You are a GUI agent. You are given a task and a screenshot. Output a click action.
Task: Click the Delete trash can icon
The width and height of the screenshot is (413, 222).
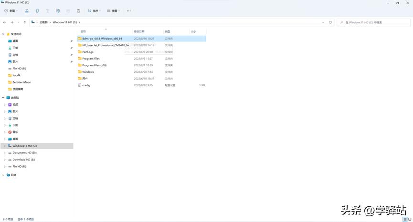(x=78, y=10)
